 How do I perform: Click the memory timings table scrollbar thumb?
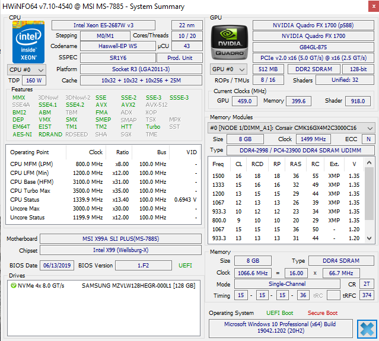click(x=369, y=193)
